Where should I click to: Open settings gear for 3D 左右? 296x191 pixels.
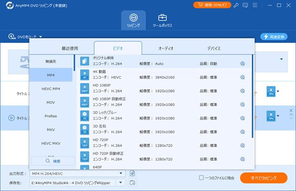243,132
